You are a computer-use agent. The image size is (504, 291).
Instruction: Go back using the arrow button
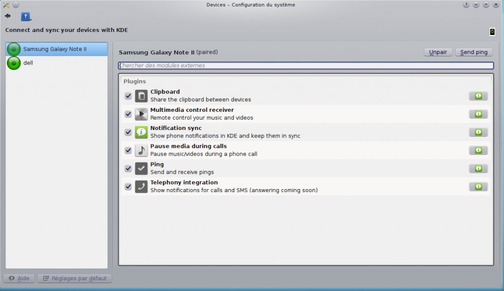pyautogui.click(x=8, y=16)
